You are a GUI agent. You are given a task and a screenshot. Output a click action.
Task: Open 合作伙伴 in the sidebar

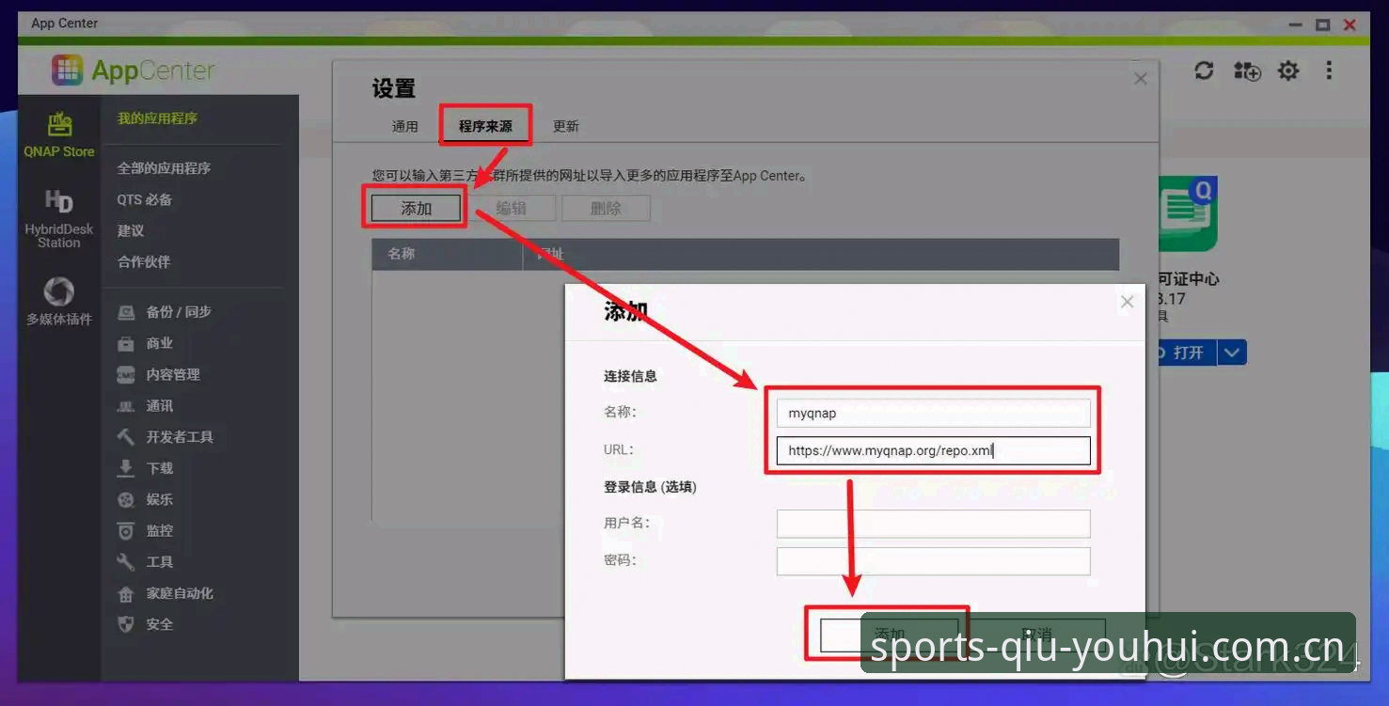pos(144,261)
